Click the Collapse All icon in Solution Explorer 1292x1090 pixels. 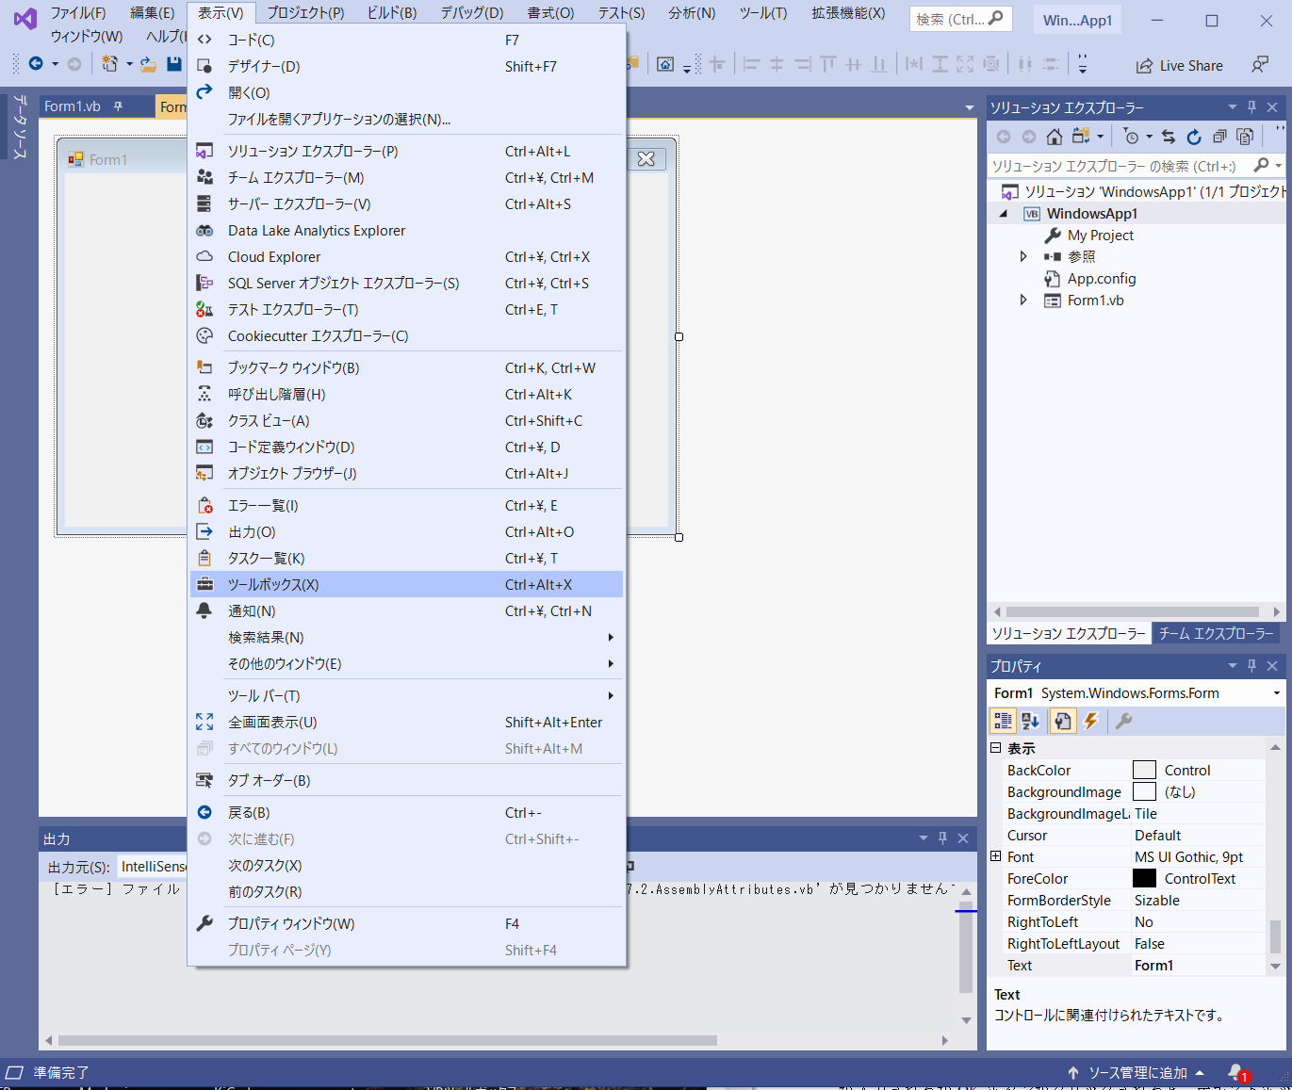click(1219, 137)
